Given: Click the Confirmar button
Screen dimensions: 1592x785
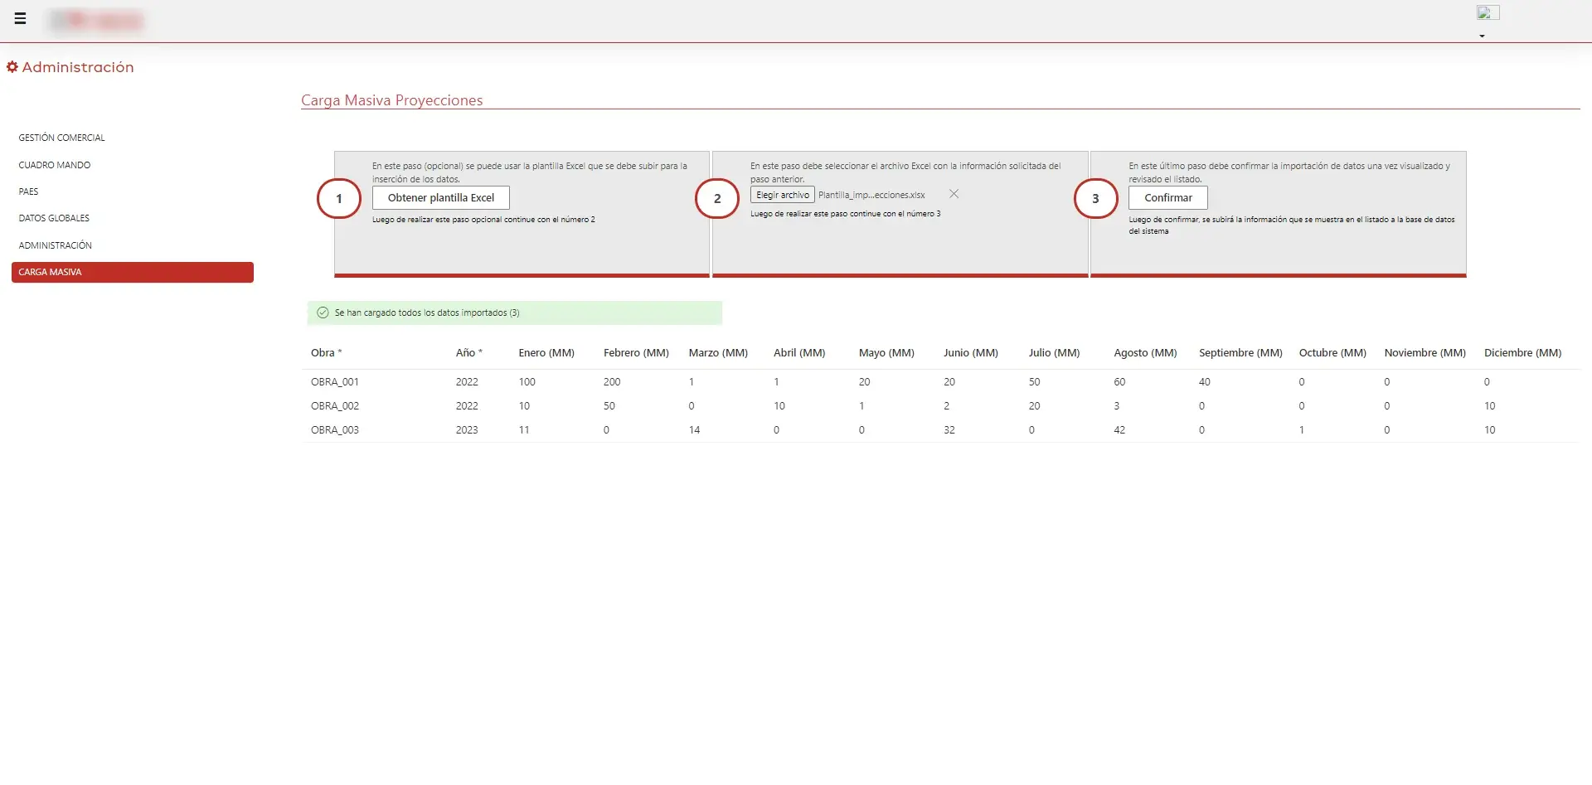Looking at the screenshot, I should tap(1168, 197).
